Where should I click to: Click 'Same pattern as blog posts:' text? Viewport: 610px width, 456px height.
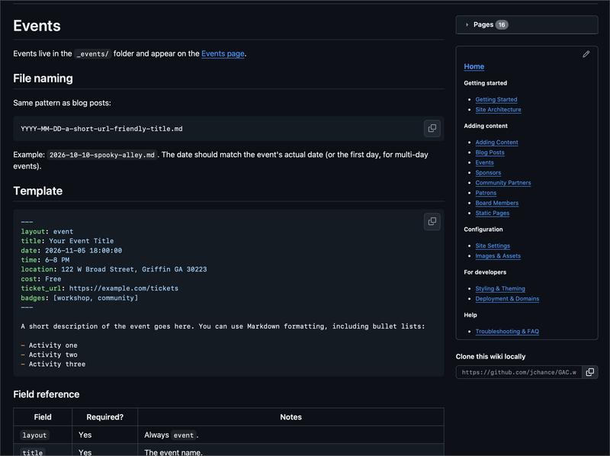pyautogui.click(x=62, y=103)
